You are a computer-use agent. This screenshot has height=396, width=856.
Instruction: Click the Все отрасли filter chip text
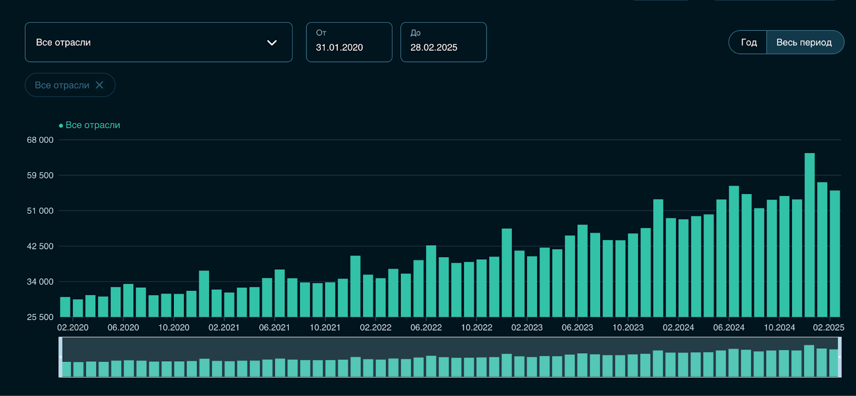click(x=62, y=85)
